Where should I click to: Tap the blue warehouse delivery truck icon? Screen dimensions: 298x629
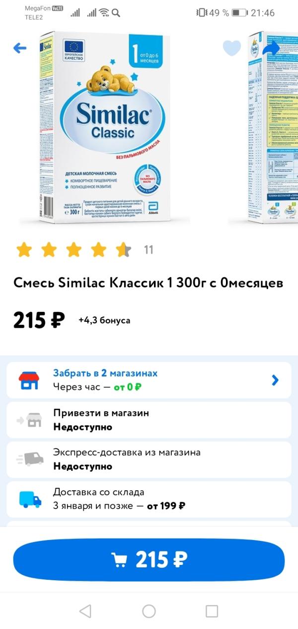pos(30,499)
